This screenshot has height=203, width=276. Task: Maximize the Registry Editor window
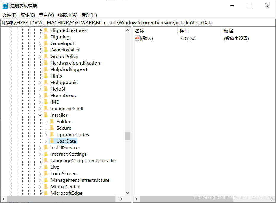click(x=249, y=6)
